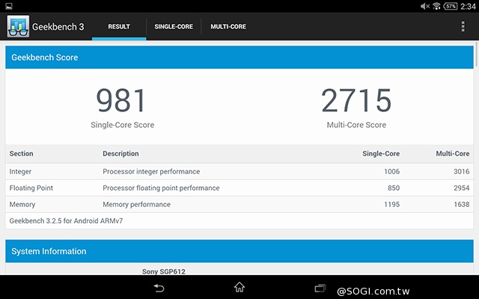This screenshot has height=299, width=479.
Task: Switch to the MULTI-CORE tab
Action: point(228,27)
